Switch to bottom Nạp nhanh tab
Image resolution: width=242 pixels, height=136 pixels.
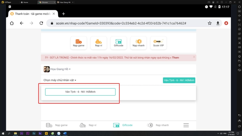coord(157,125)
